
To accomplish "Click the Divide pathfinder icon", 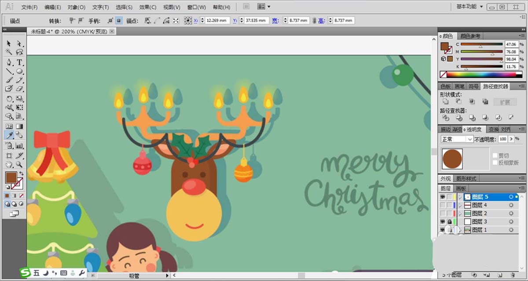I will point(445,118).
